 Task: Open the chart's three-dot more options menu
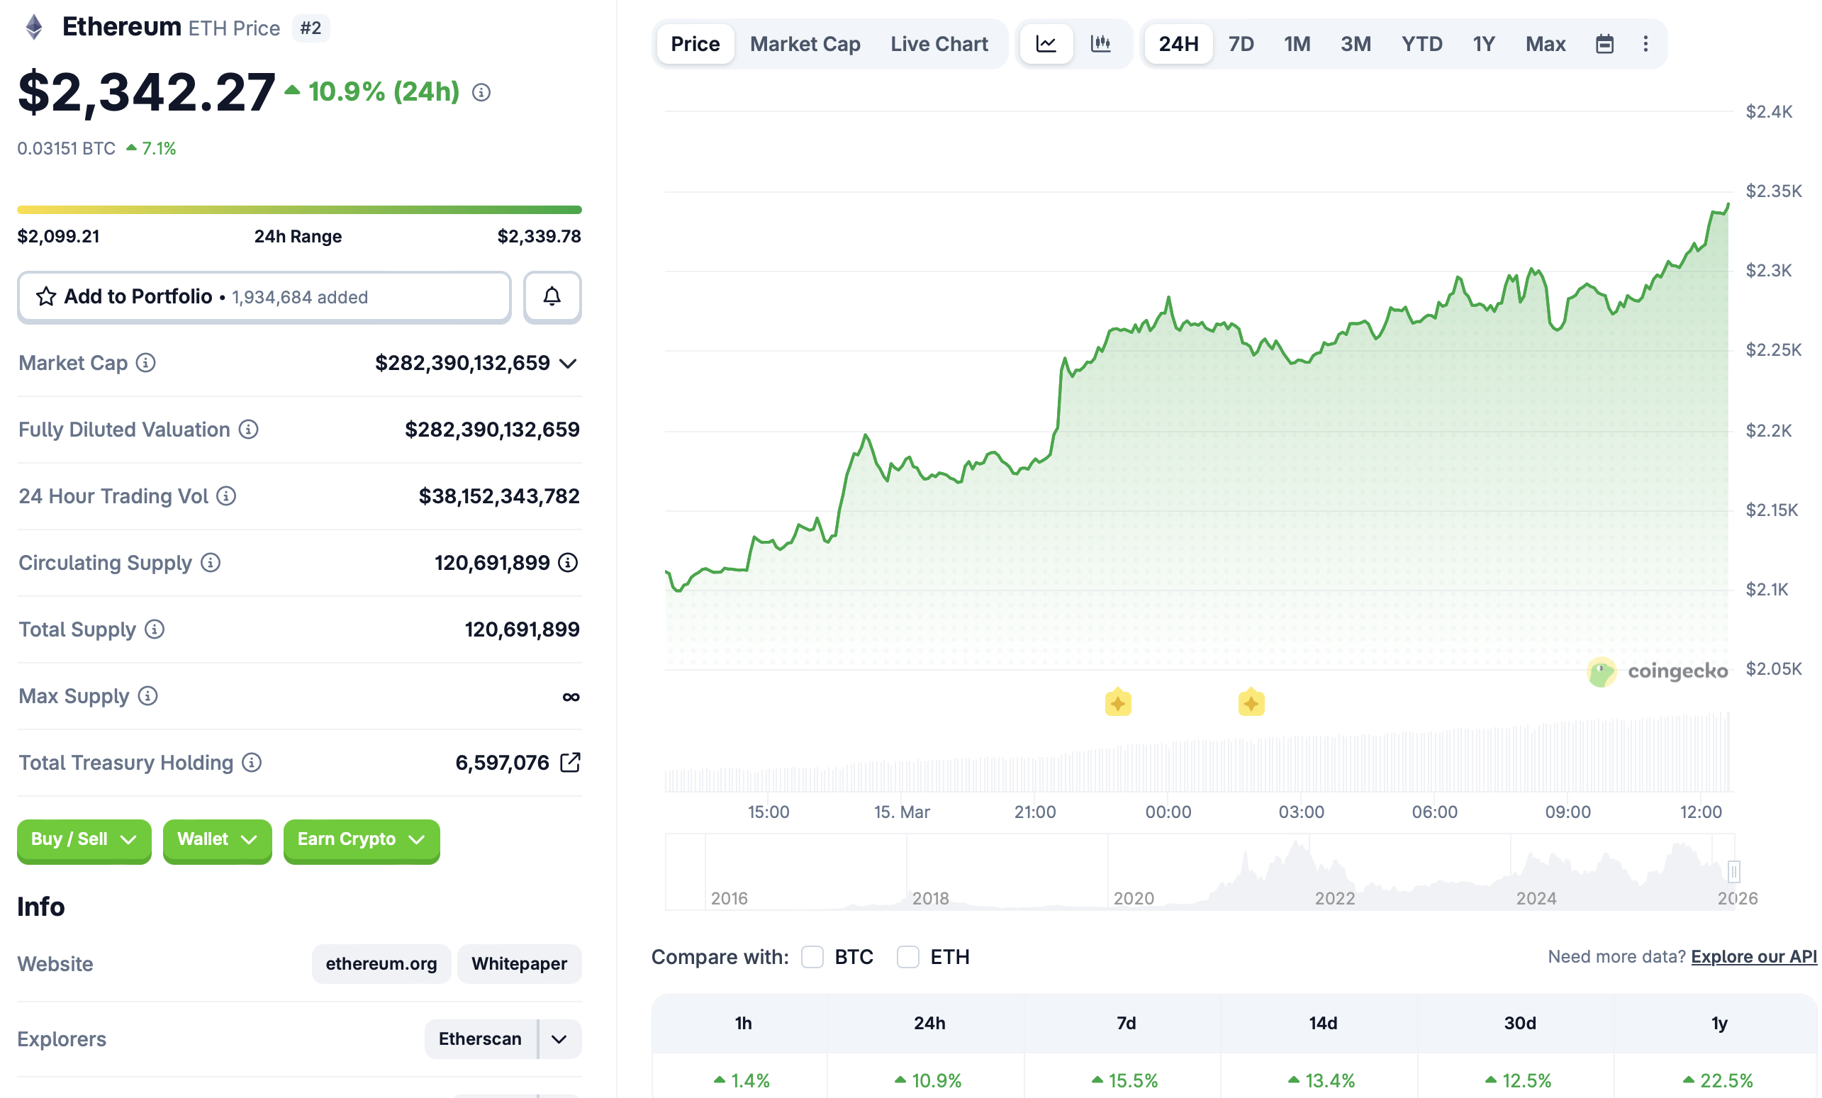(1645, 45)
